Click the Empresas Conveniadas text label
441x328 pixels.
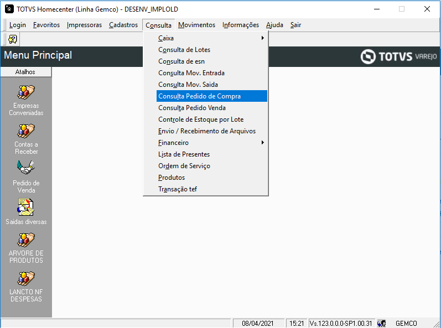[26, 109]
